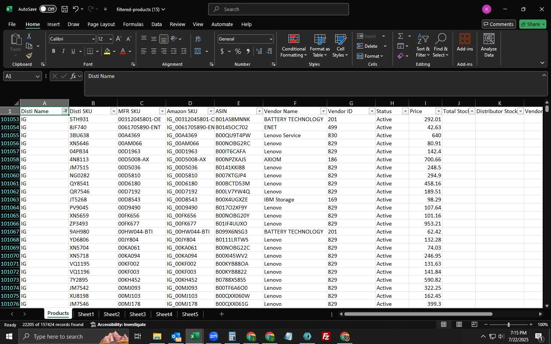Click the Wrap Text icon

tap(198, 39)
